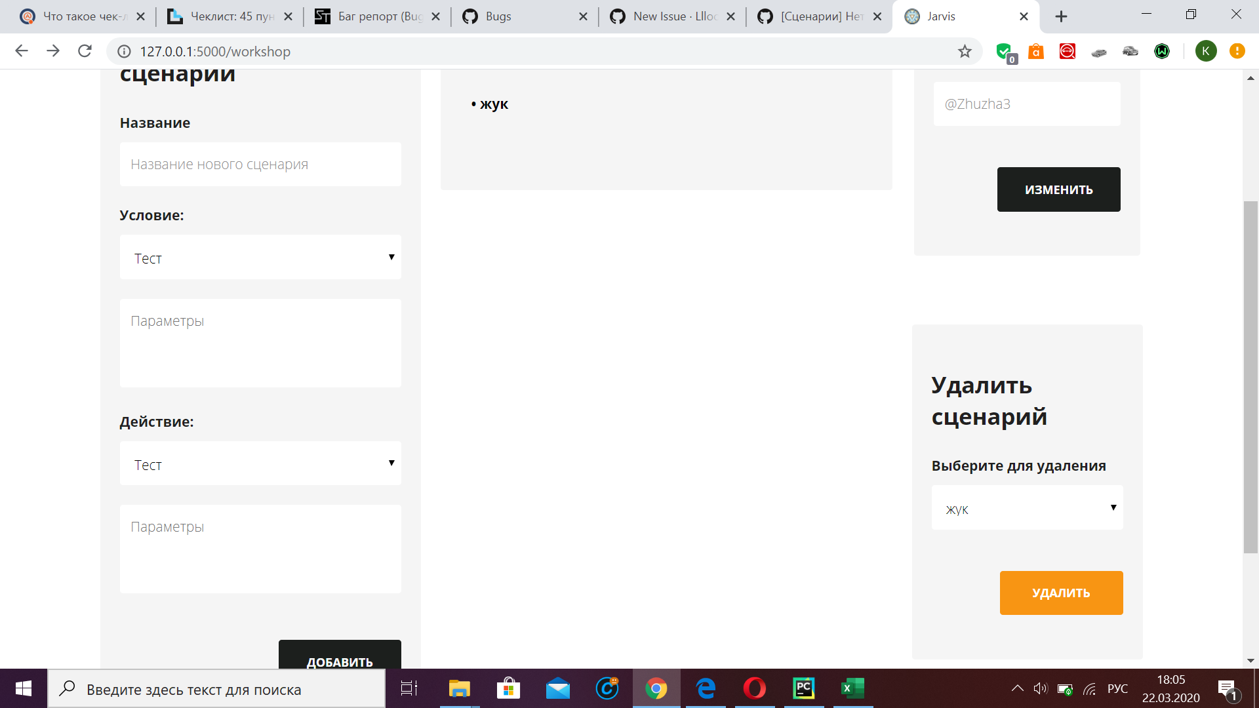Open Task View on the taskbar
This screenshot has height=708, width=1259.
(409, 688)
